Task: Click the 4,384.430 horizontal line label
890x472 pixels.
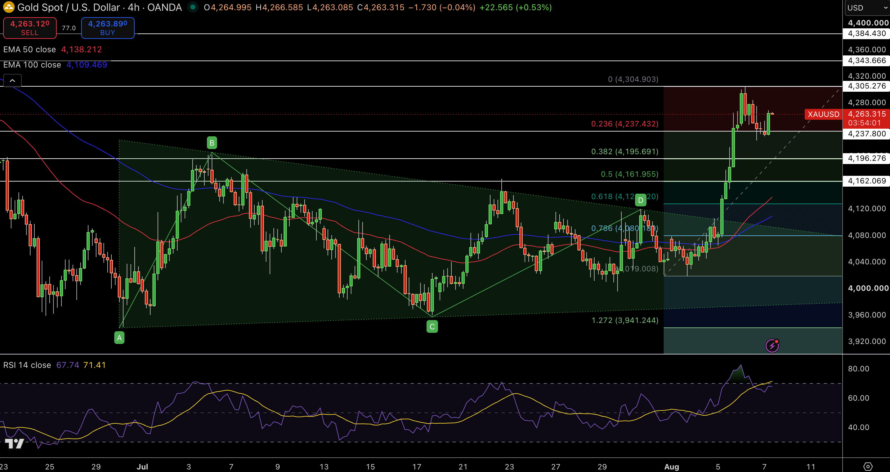Action: coord(866,33)
